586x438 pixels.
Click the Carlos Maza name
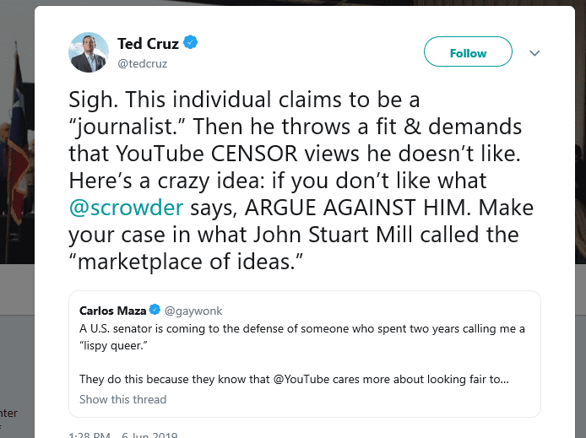[x=112, y=310]
